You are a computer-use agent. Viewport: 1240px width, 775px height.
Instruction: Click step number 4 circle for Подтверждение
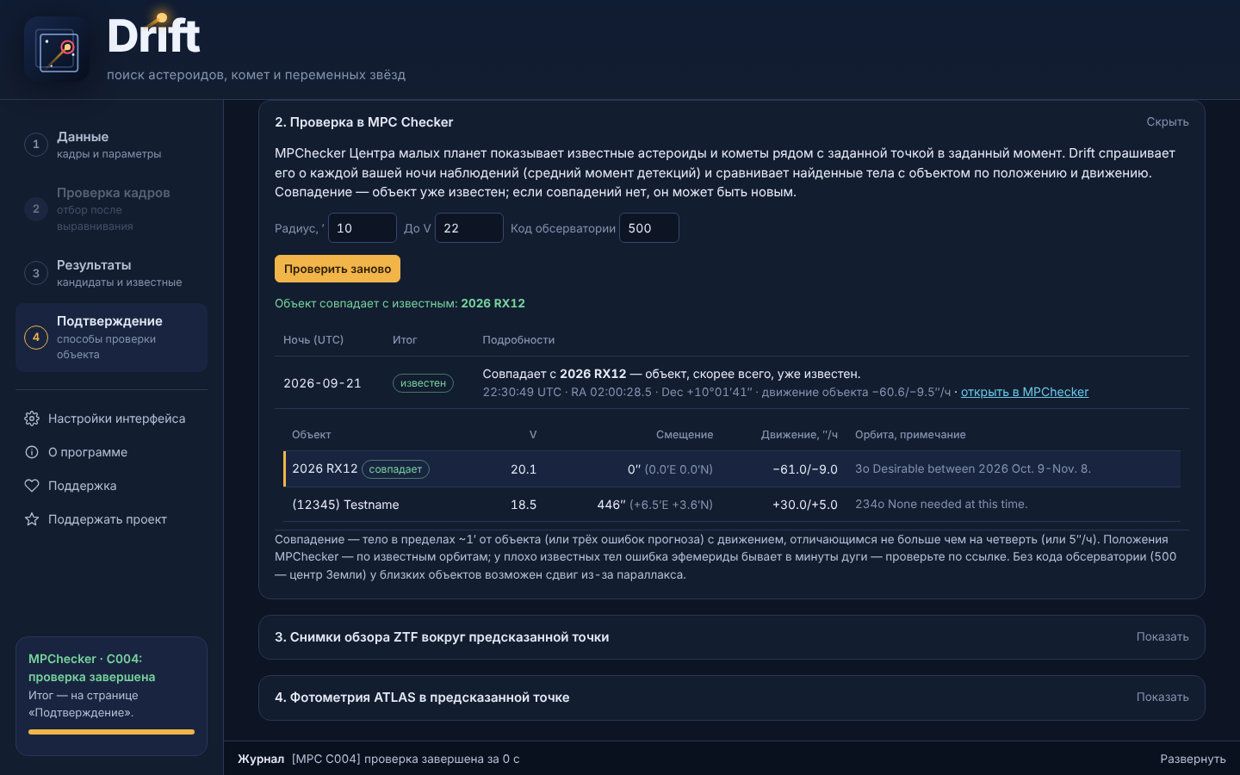[x=36, y=337]
